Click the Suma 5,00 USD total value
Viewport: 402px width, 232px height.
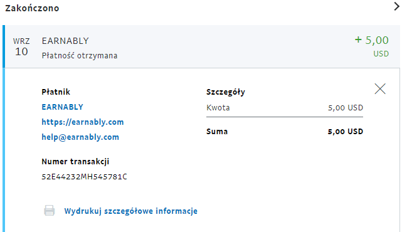(x=346, y=132)
